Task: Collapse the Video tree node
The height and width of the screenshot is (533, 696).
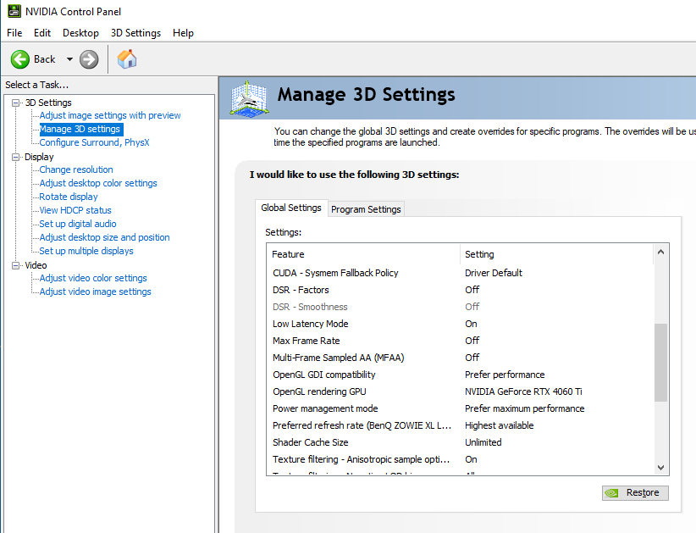Action: [15, 265]
